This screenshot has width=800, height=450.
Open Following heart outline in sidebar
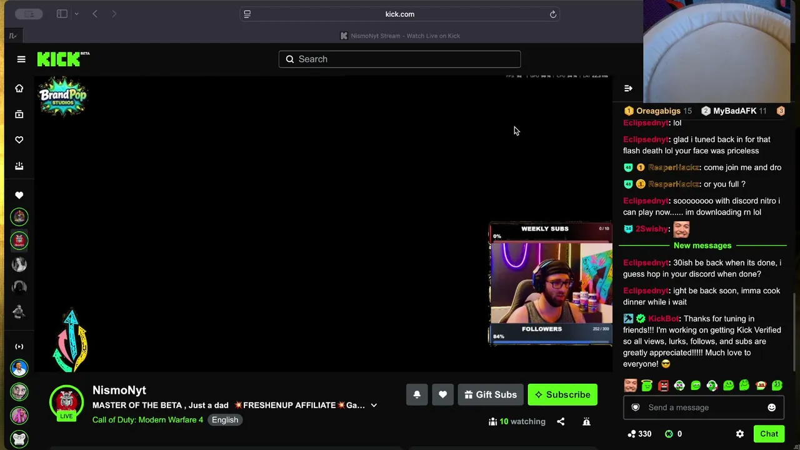pos(19,140)
